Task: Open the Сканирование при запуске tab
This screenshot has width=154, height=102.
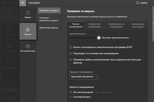Action: coord(138,25)
